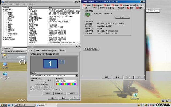Switch to the 監視器 (Monitor) tab

pyautogui.click(x=102, y=8)
